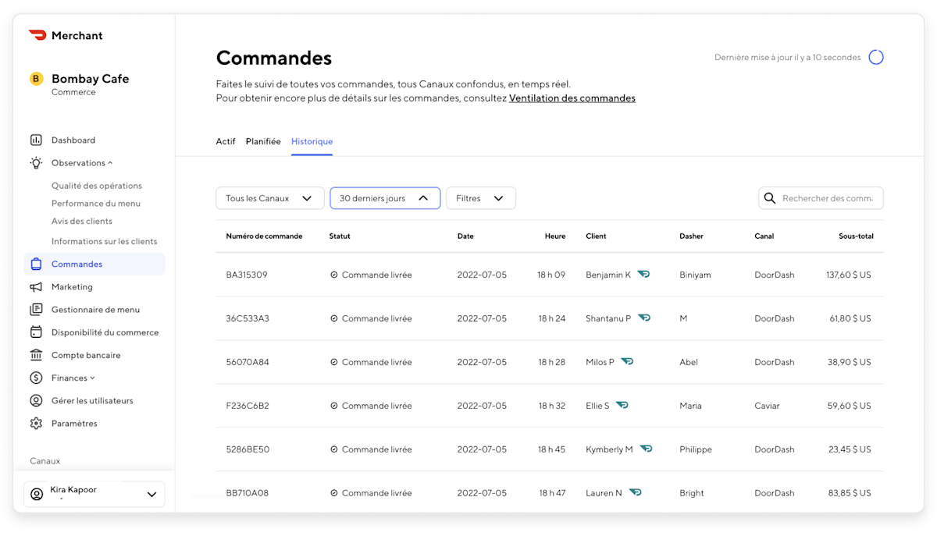
Task: Click delivered check icon for order 36C533A3
Action: coord(334,318)
